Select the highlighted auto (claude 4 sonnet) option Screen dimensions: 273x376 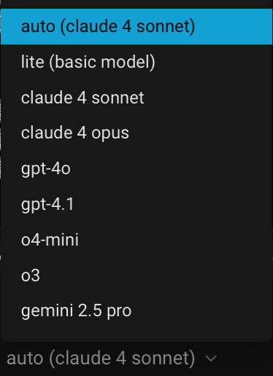coord(136,26)
